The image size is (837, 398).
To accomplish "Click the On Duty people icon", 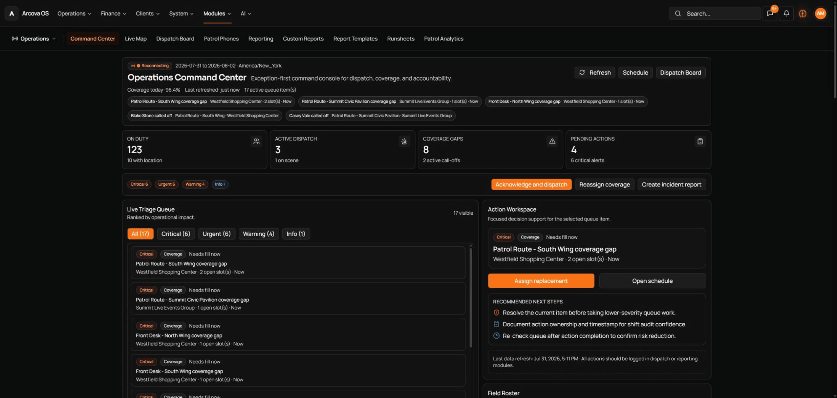I will click(256, 141).
